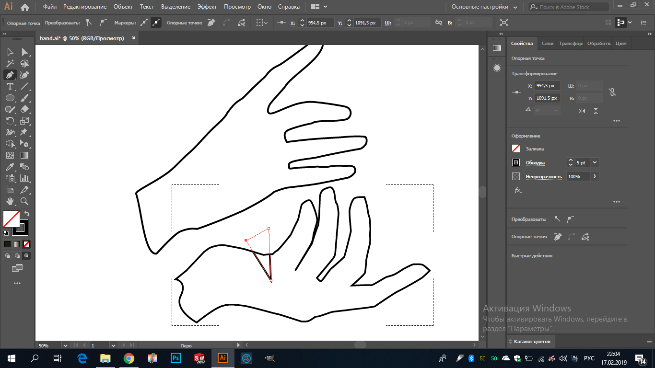Select the Eraser tool
The height and width of the screenshot is (368, 655).
tap(24, 109)
